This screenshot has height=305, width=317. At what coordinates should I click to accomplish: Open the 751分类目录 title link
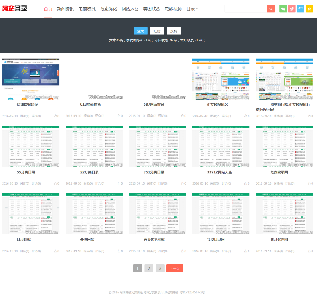point(154,172)
